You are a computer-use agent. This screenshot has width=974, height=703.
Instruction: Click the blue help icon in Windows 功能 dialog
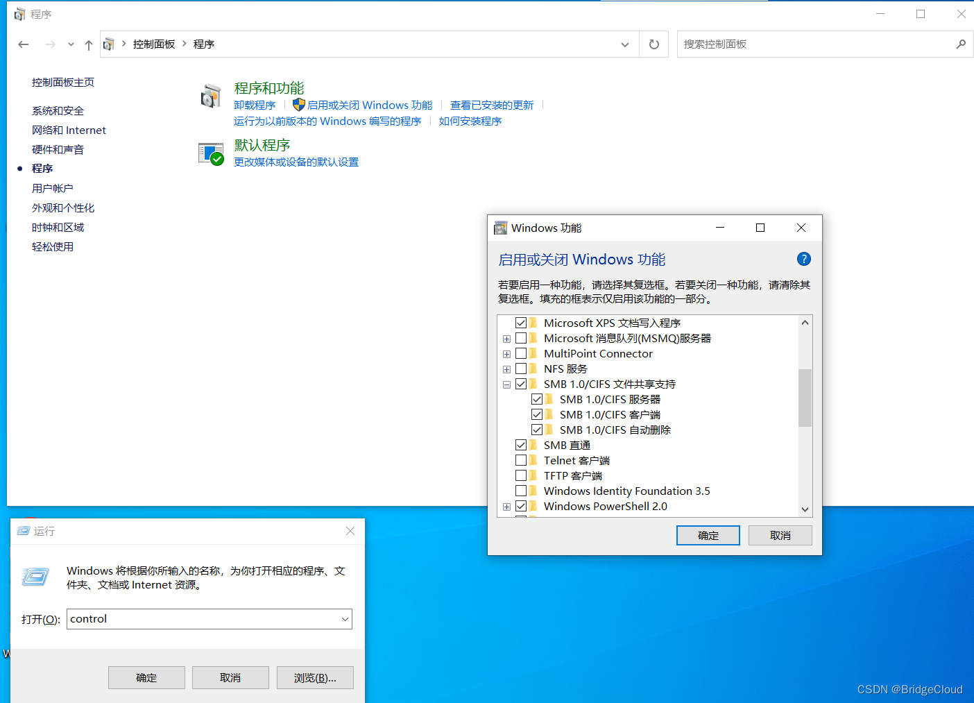[804, 259]
